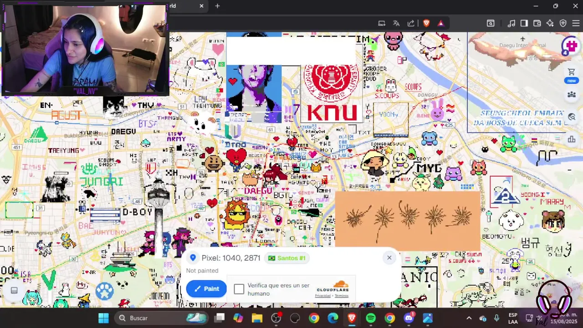
Task: Open the Brave VPN shield icon
Action: pyautogui.click(x=563, y=23)
